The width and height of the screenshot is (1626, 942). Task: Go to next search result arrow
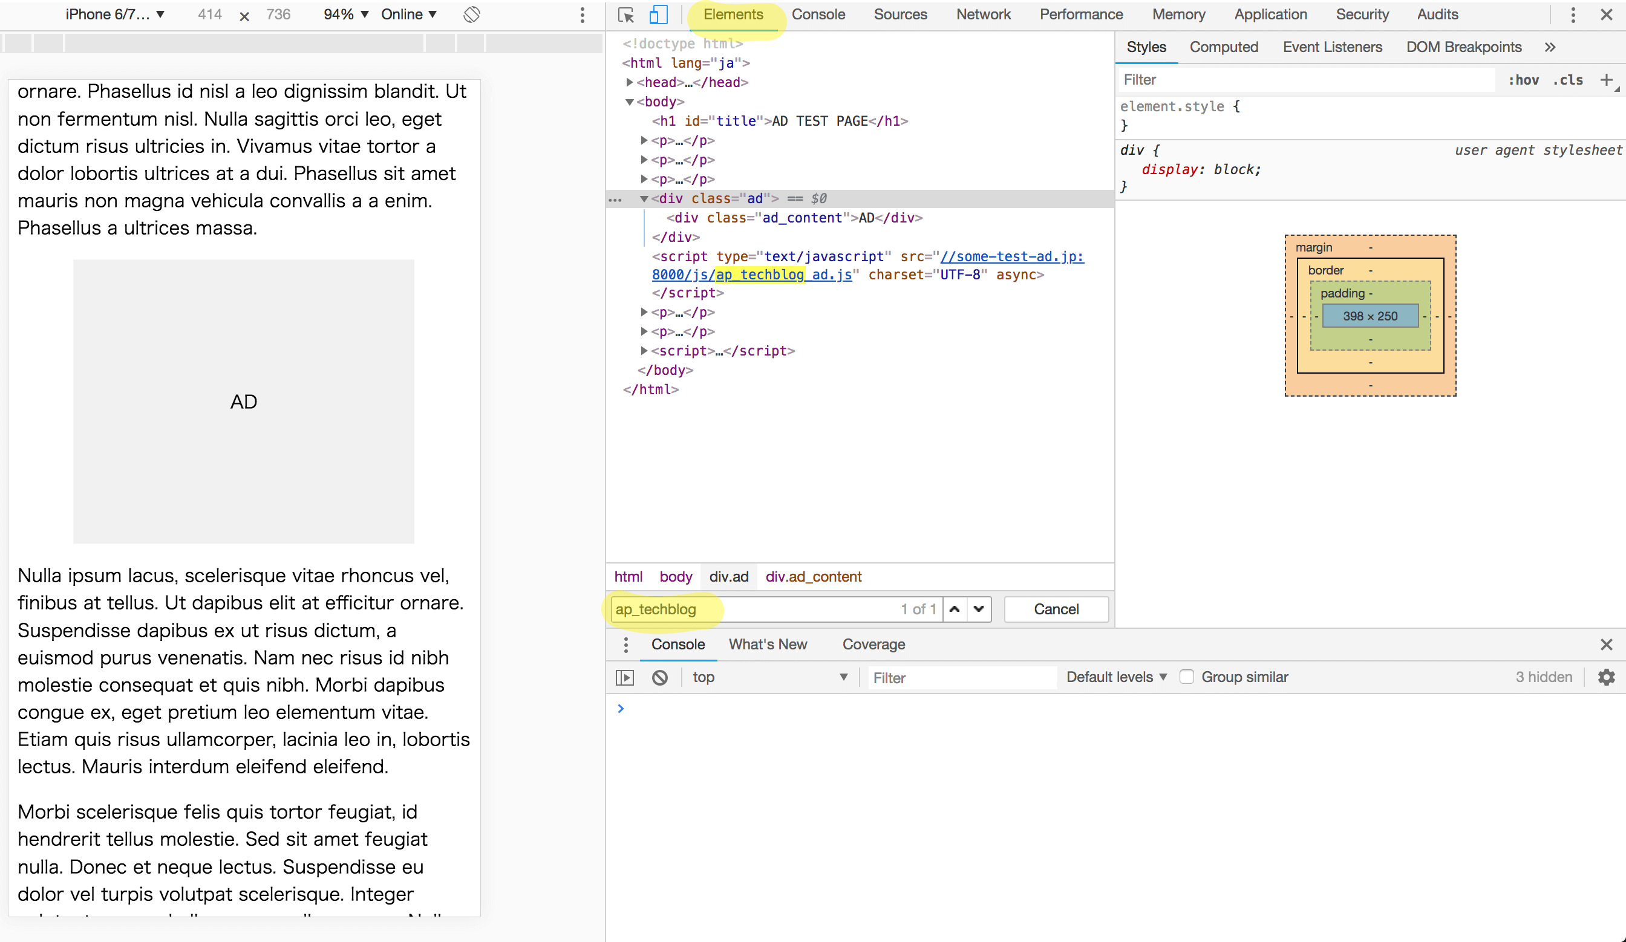pos(979,609)
